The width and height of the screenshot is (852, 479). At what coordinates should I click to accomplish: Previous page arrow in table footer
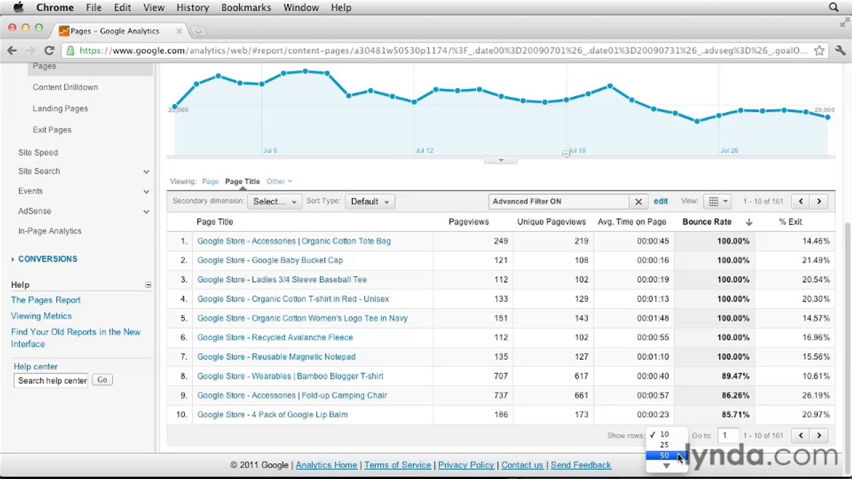[801, 436]
